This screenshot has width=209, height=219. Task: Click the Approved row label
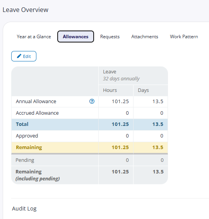coord(27,136)
